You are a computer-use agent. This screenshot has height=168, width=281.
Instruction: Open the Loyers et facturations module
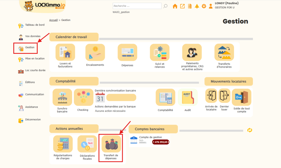click(65, 53)
